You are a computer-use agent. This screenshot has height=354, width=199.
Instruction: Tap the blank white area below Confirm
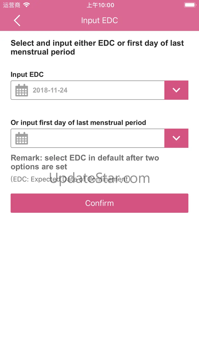(99, 281)
